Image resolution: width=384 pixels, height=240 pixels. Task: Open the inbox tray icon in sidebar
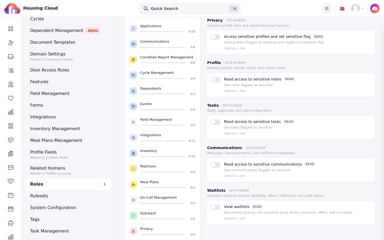(11, 57)
